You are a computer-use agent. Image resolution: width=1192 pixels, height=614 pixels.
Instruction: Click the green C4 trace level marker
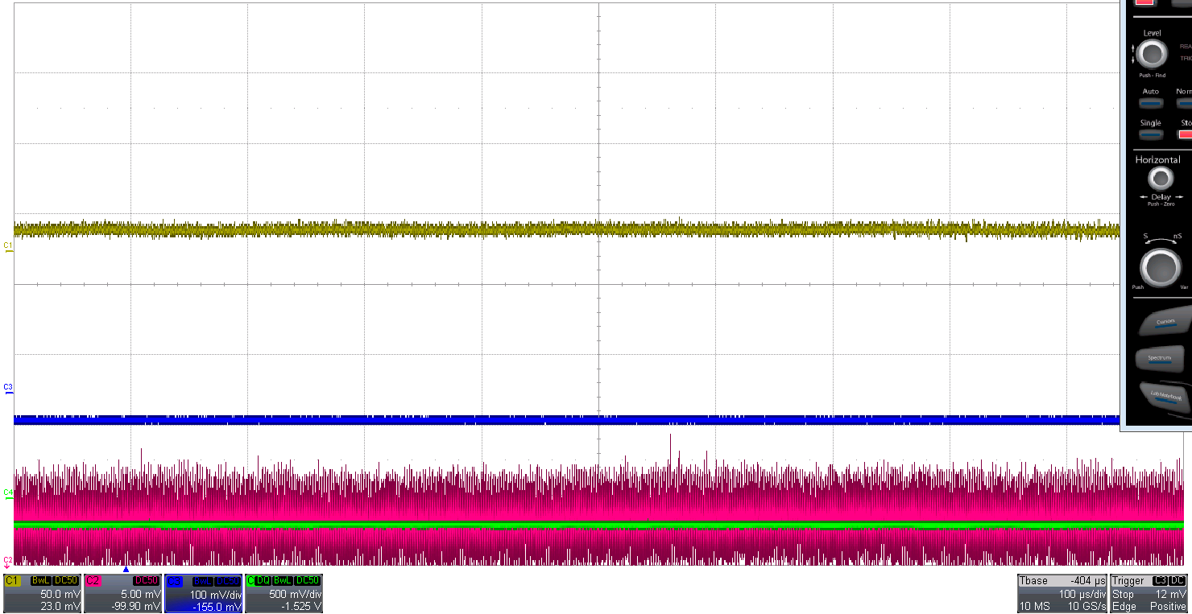pyautogui.click(x=8, y=494)
